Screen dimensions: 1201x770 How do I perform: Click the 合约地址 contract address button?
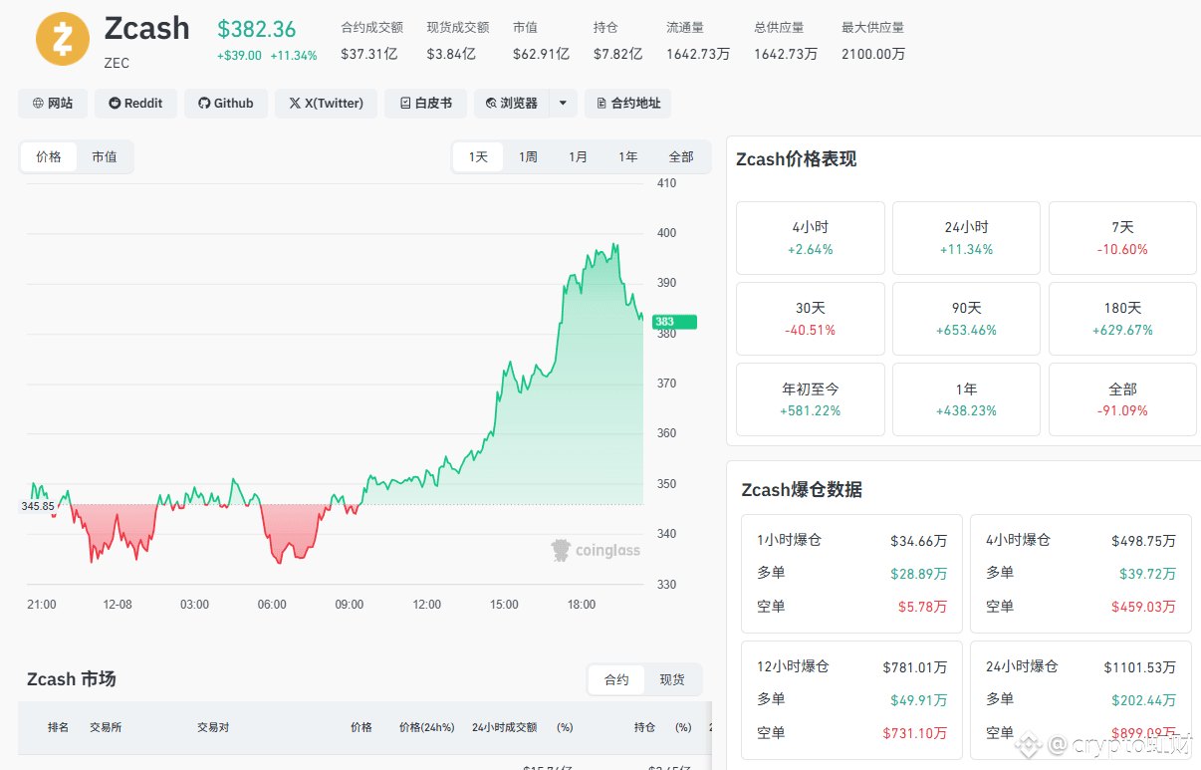tap(627, 104)
